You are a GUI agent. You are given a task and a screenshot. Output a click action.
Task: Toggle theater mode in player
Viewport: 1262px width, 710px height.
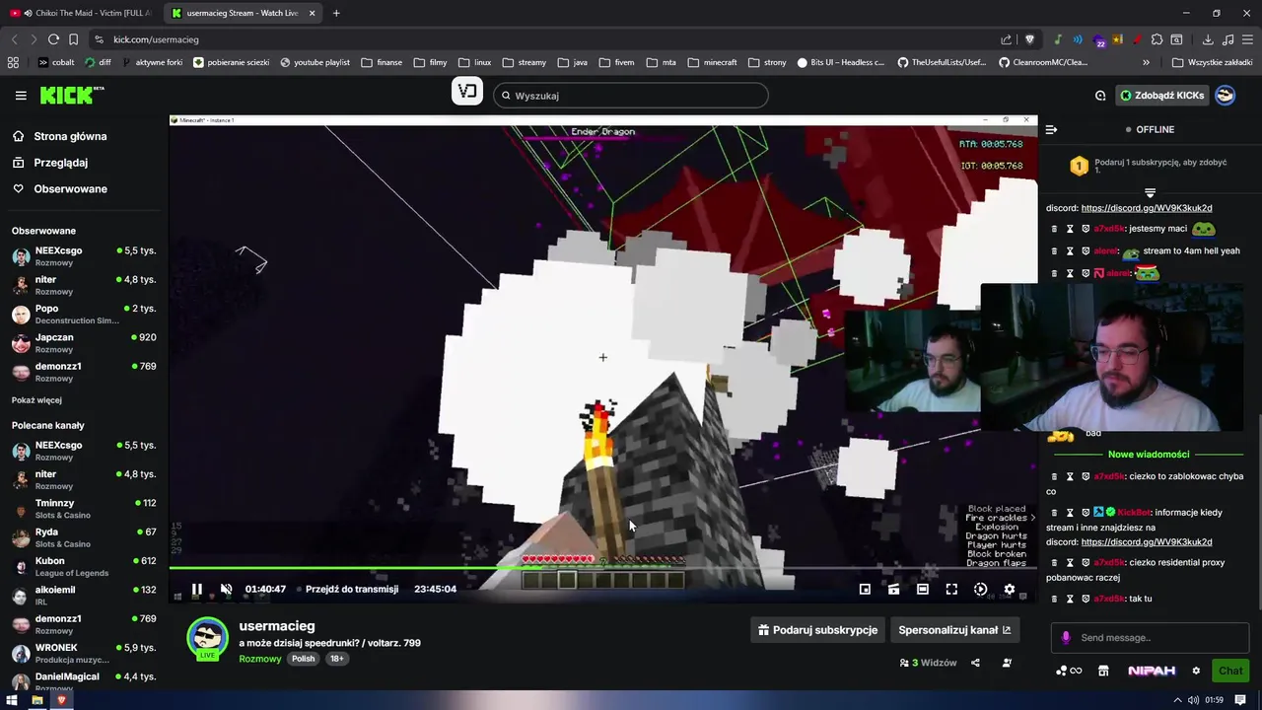pos(922,590)
